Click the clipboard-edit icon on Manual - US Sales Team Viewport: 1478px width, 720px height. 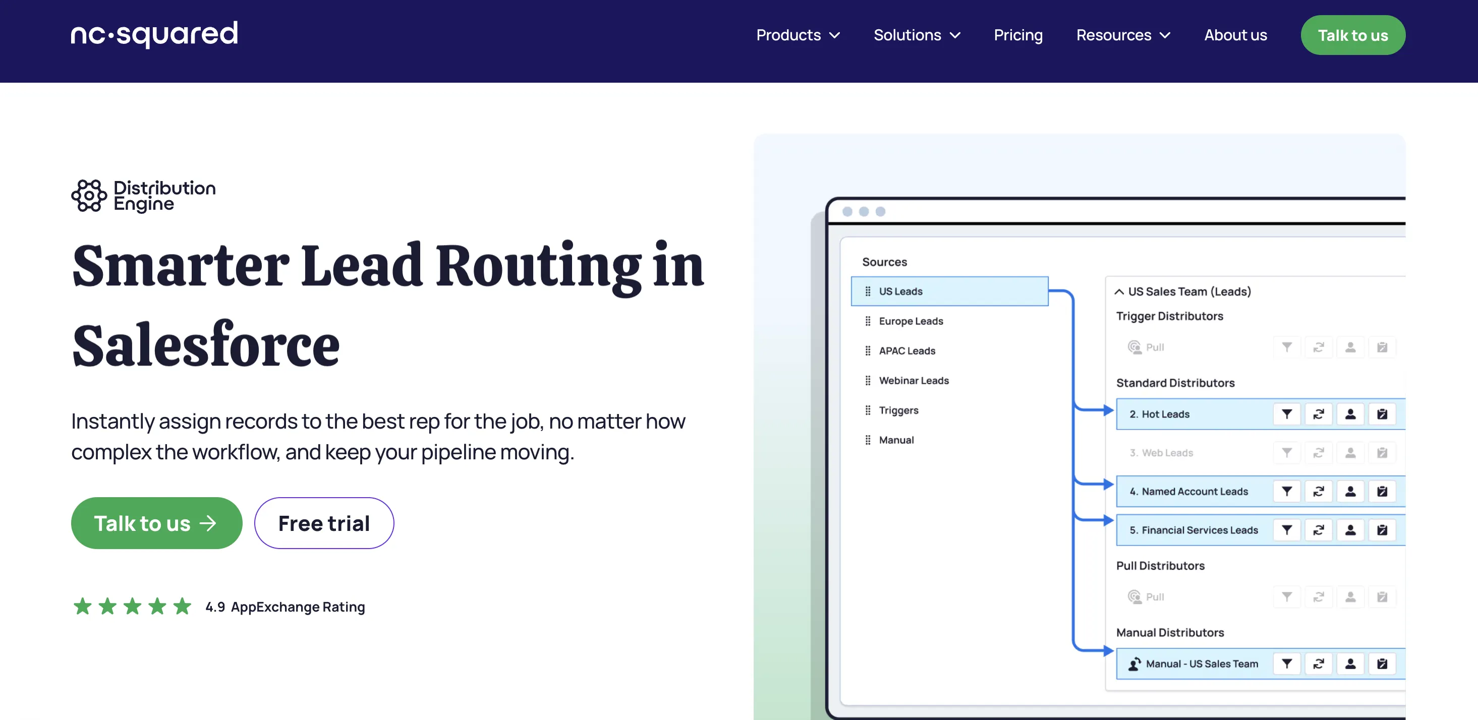click(1383, 664)
